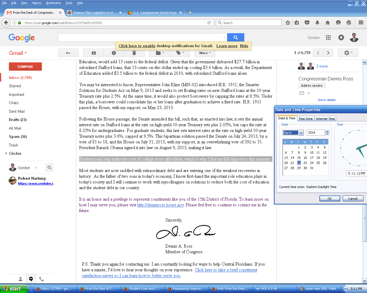Click Add to circles button
This screenshot has height=293, width=367.
pos(312,86)
